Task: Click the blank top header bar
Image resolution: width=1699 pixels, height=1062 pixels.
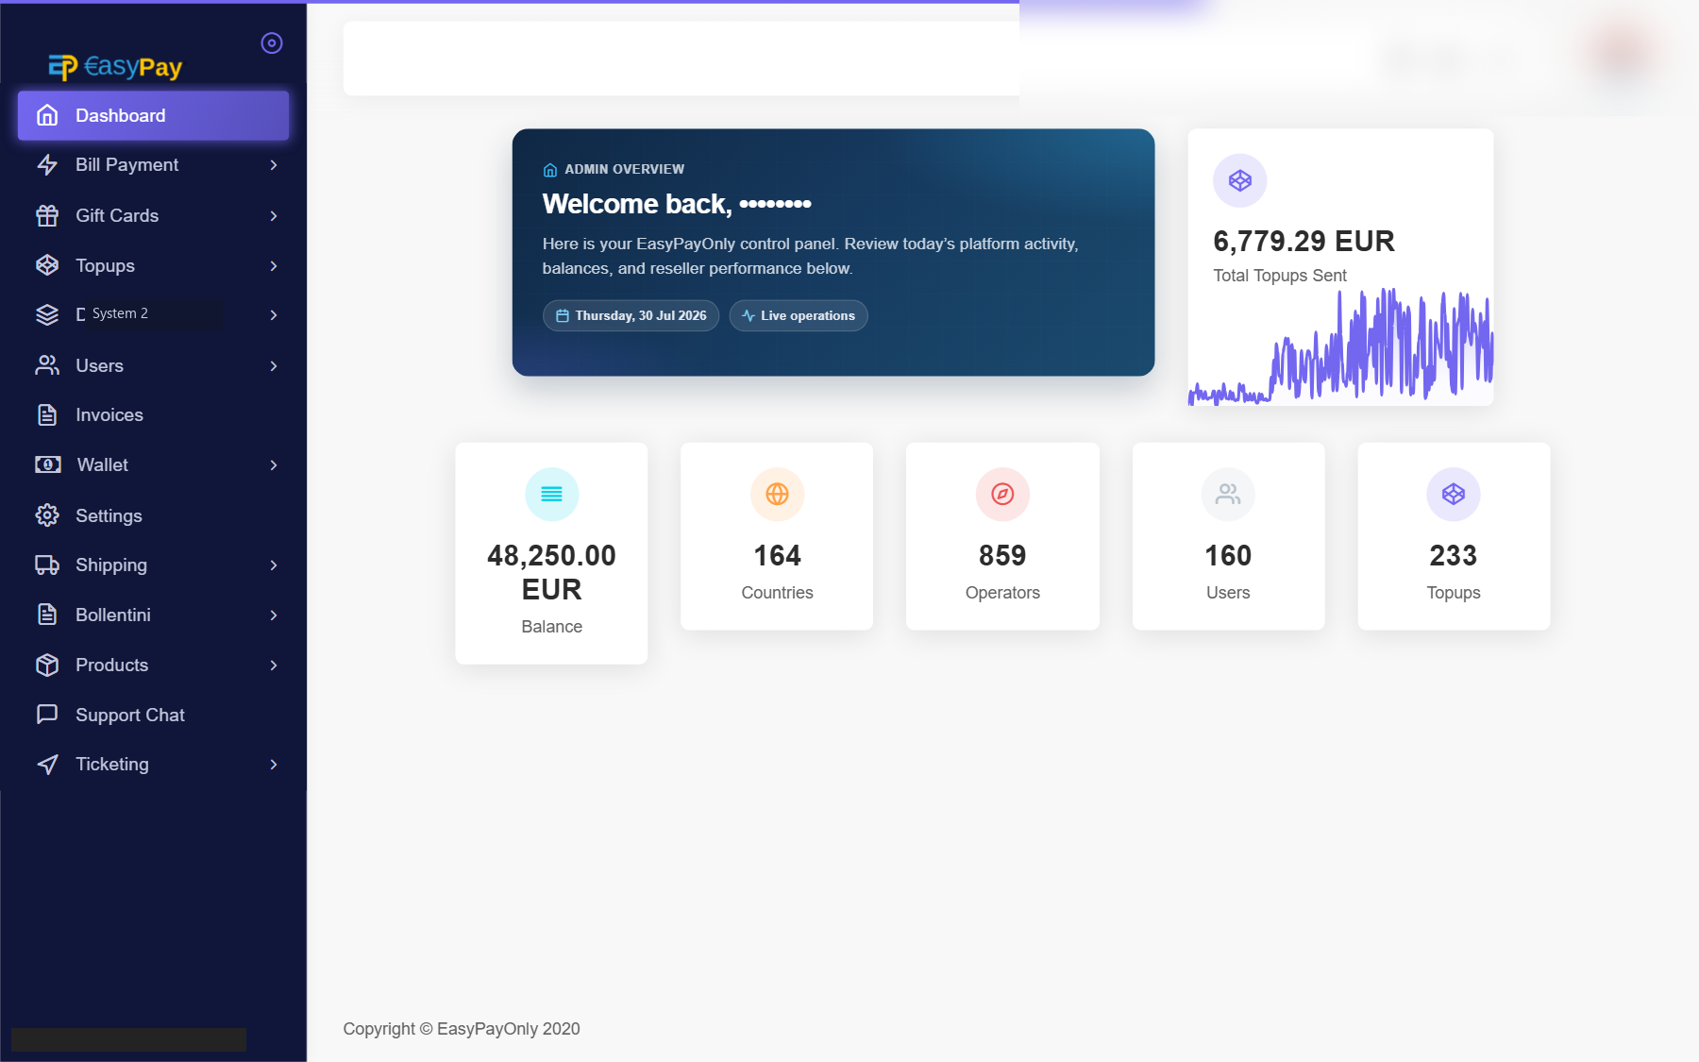Action: tap(681, 59)
